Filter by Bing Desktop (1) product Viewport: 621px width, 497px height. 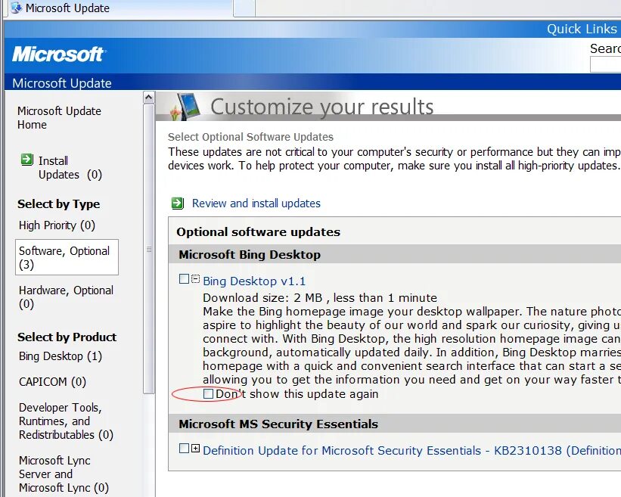[61, 356]
